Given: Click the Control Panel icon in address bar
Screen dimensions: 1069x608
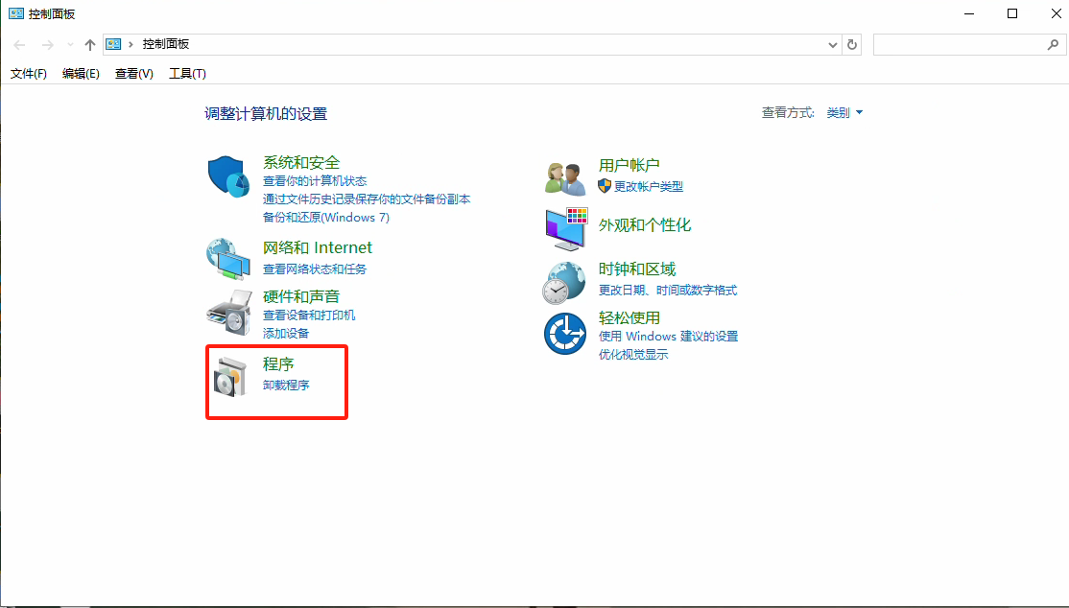Looking at the screenshot, I should click(114, 44).
